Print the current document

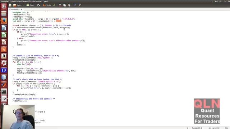coord(38,5)
